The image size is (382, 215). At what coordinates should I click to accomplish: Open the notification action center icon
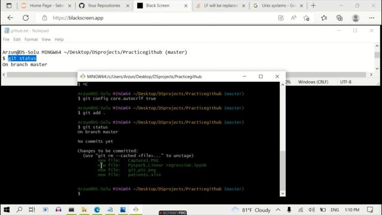[370, 210]
